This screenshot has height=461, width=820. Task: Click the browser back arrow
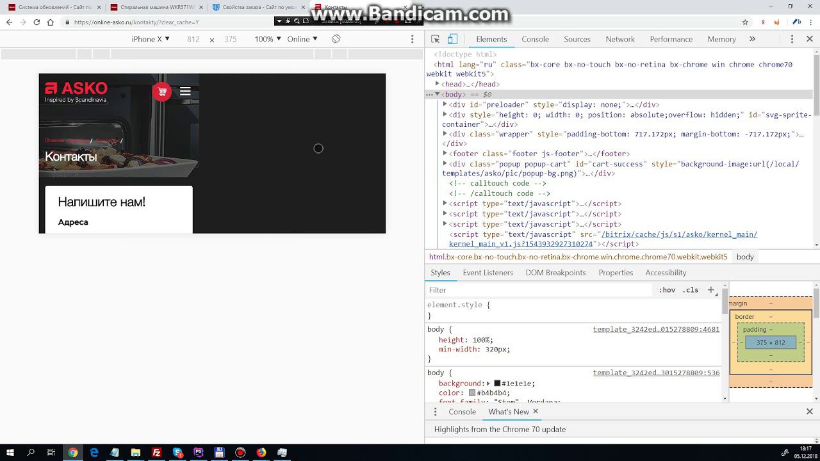pos(10,22)
